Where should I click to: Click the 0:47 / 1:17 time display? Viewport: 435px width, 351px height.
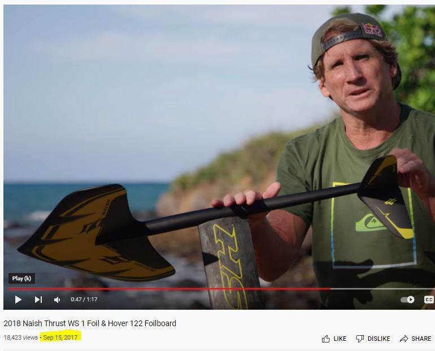(x=84, y=300)
